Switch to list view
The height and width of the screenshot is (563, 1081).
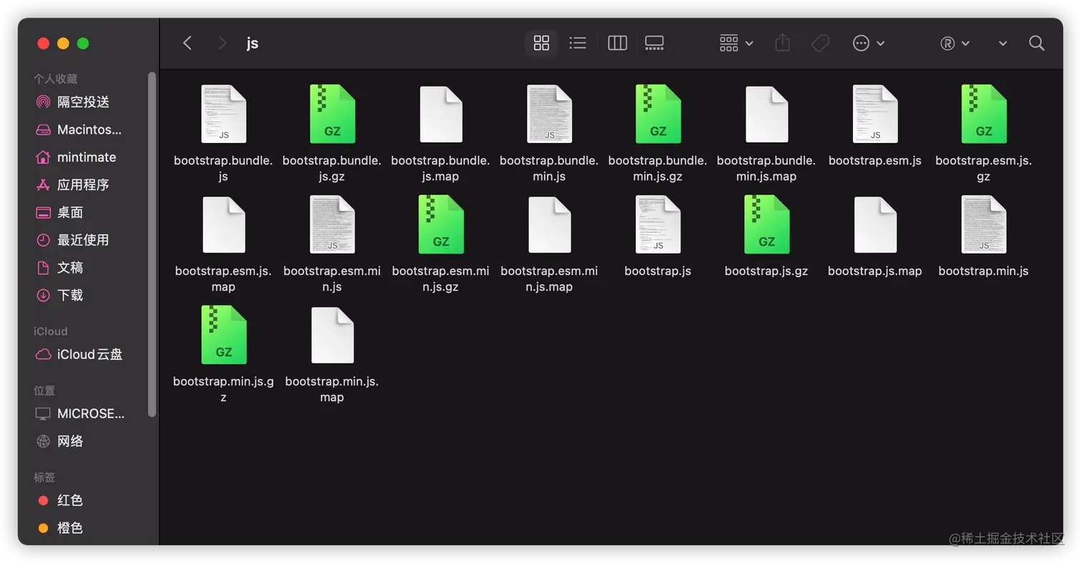click(x=578, y=43)
